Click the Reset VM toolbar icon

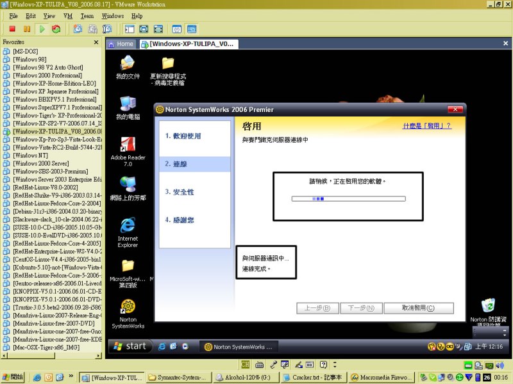tap(56, 29)
